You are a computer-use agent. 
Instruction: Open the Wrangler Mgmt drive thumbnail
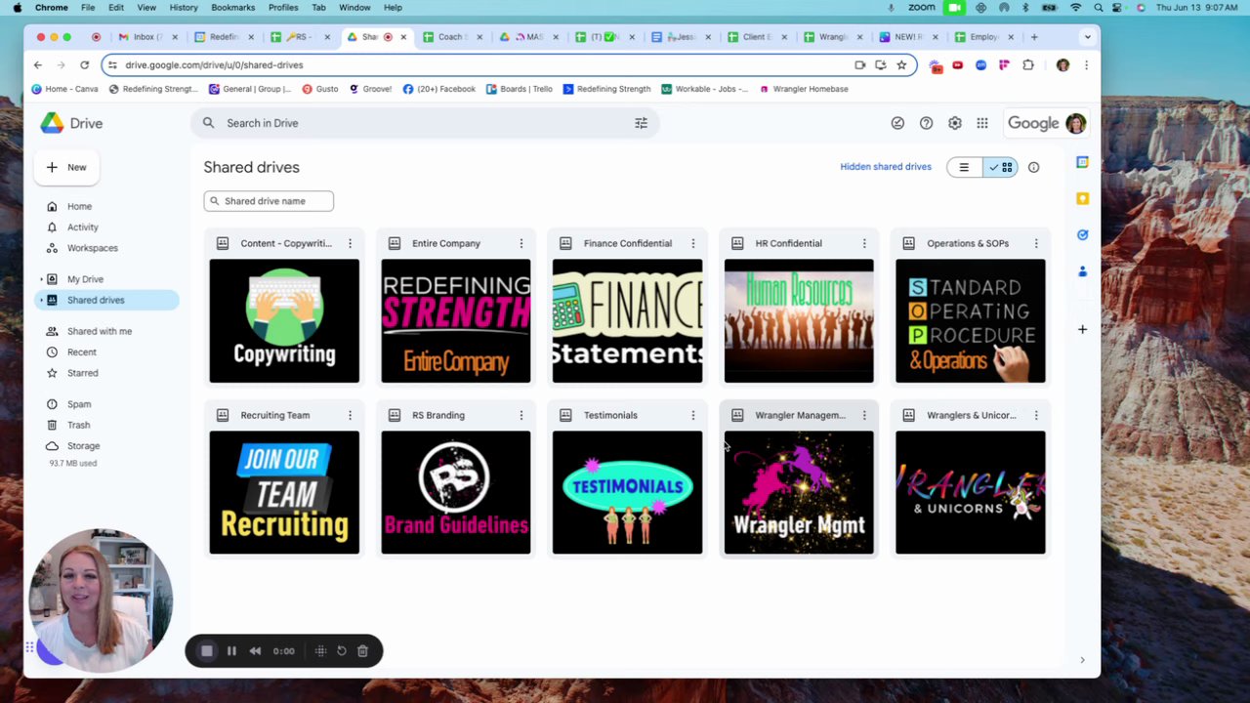(799, 492)
